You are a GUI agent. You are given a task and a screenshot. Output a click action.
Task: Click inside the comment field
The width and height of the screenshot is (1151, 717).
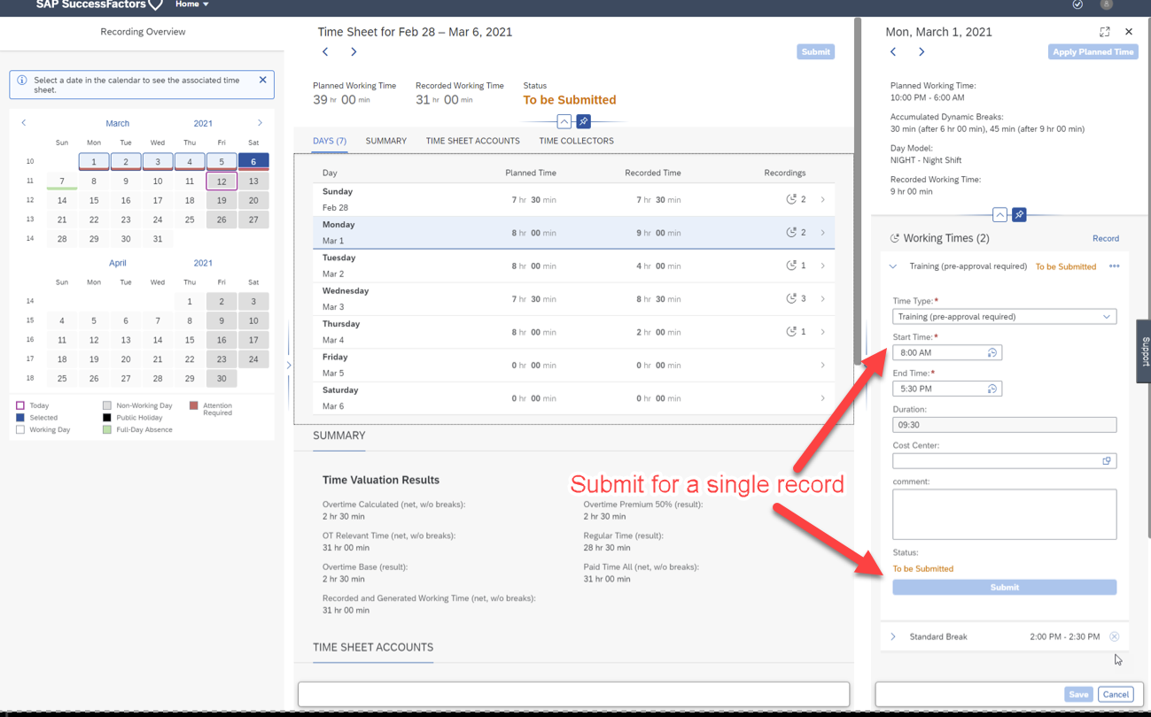1004,513
